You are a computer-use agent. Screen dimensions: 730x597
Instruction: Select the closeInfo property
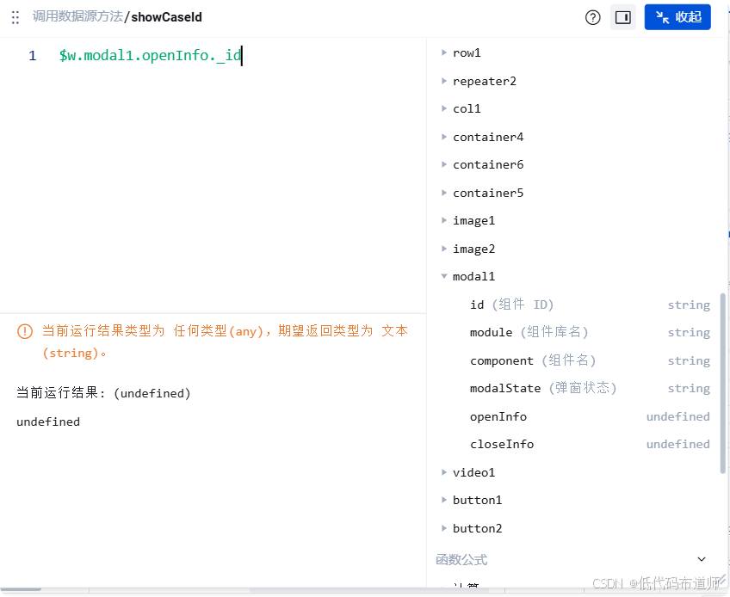[590, 444]
